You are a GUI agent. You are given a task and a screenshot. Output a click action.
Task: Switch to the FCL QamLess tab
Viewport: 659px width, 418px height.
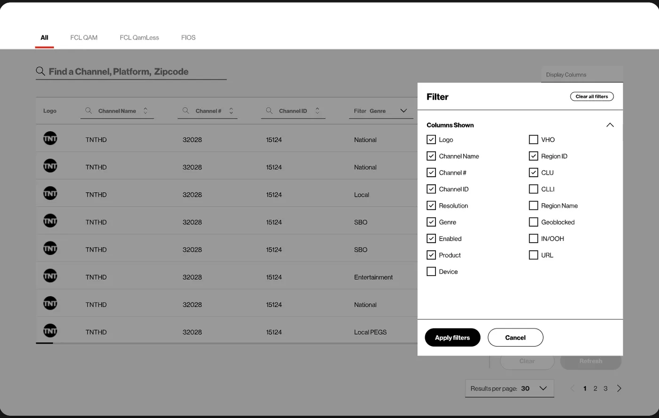139,38
